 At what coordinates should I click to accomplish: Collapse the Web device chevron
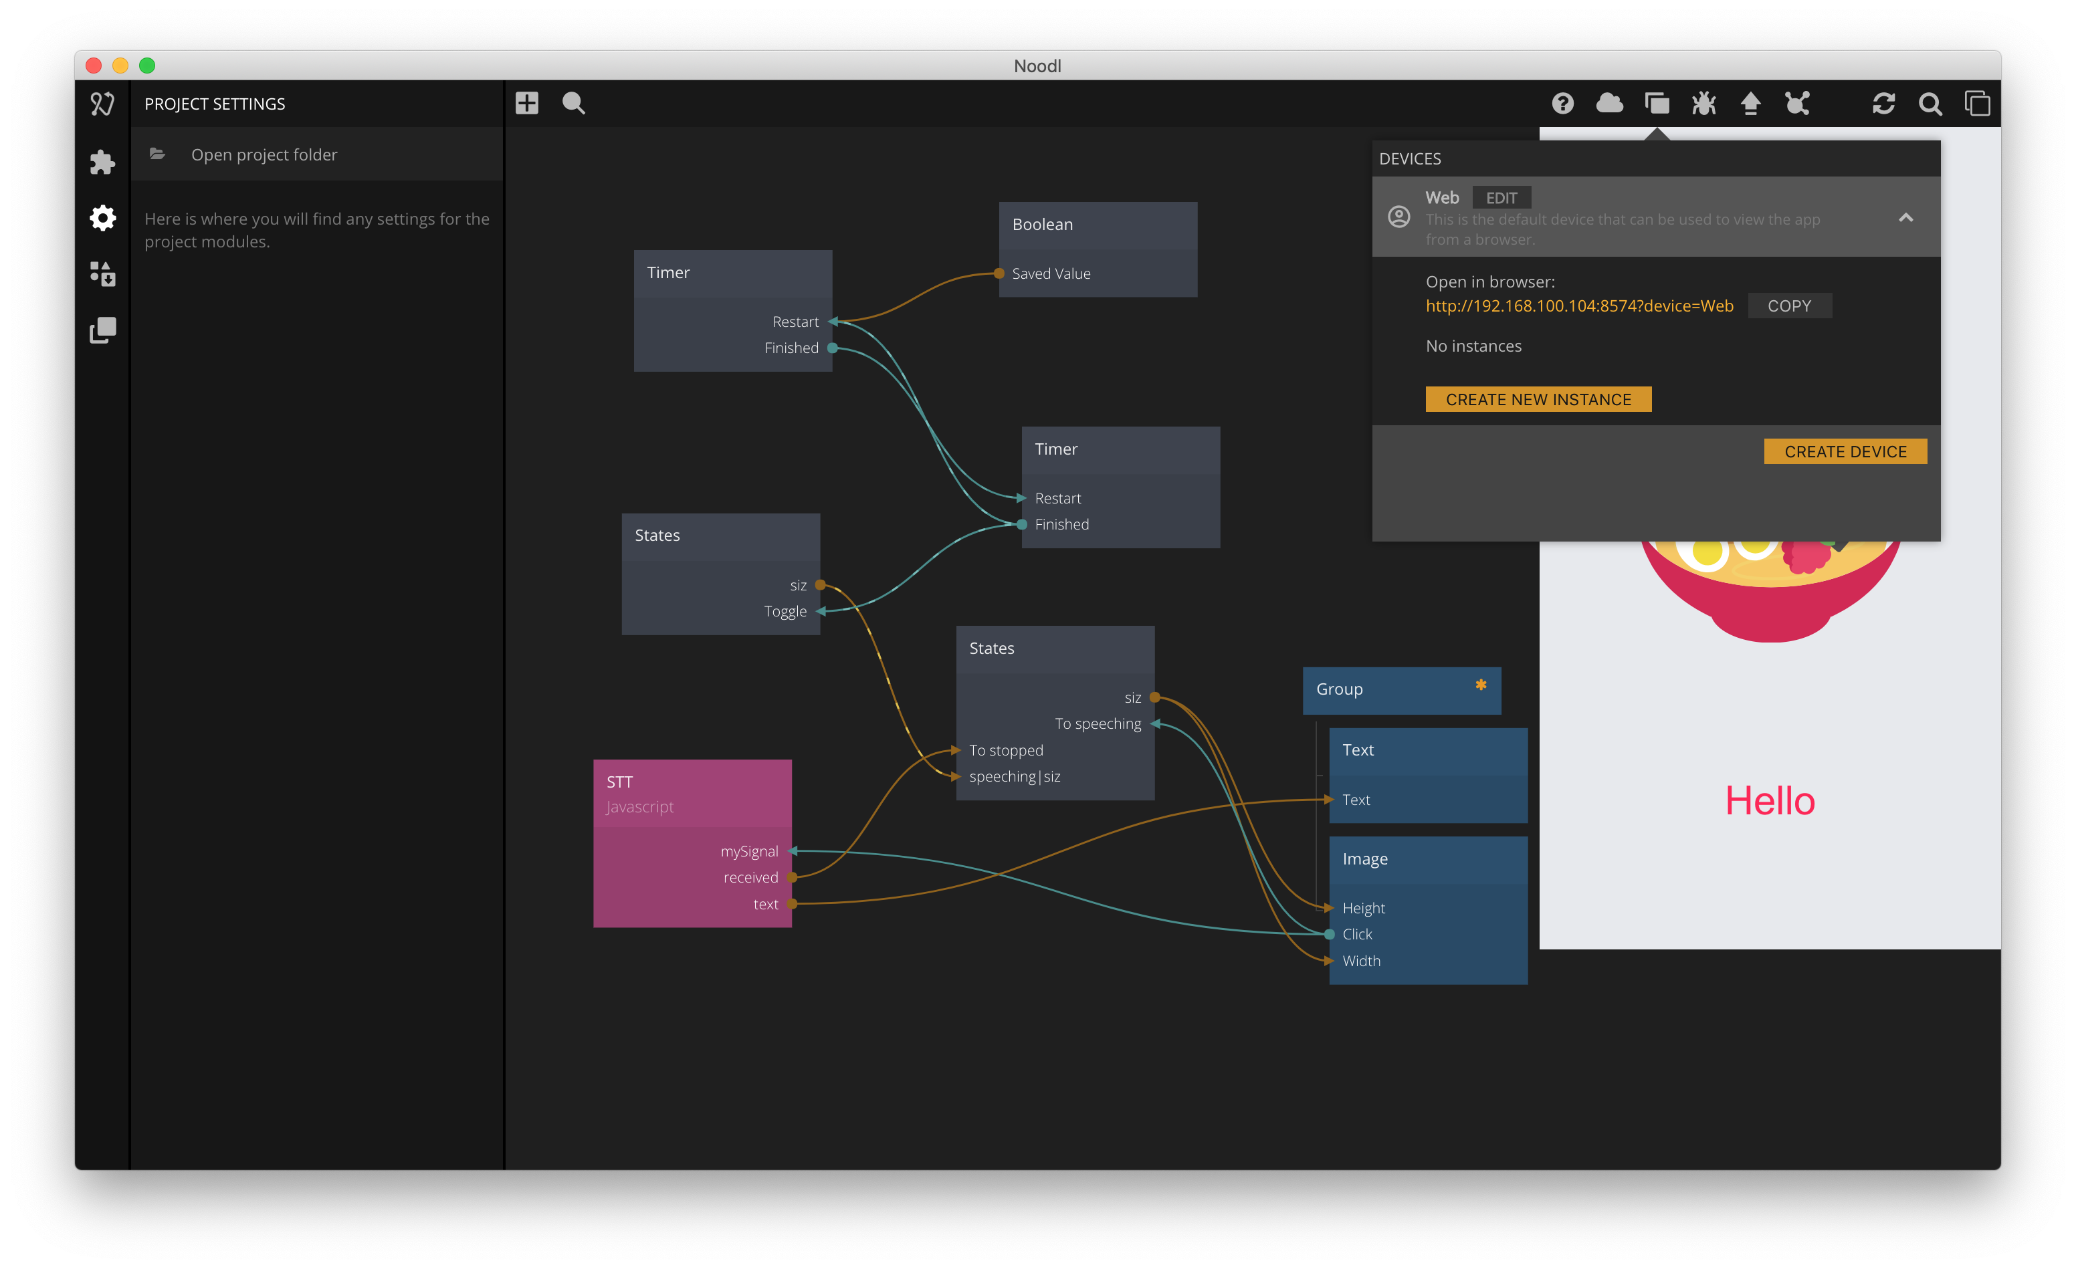(x=1905, y=218)
